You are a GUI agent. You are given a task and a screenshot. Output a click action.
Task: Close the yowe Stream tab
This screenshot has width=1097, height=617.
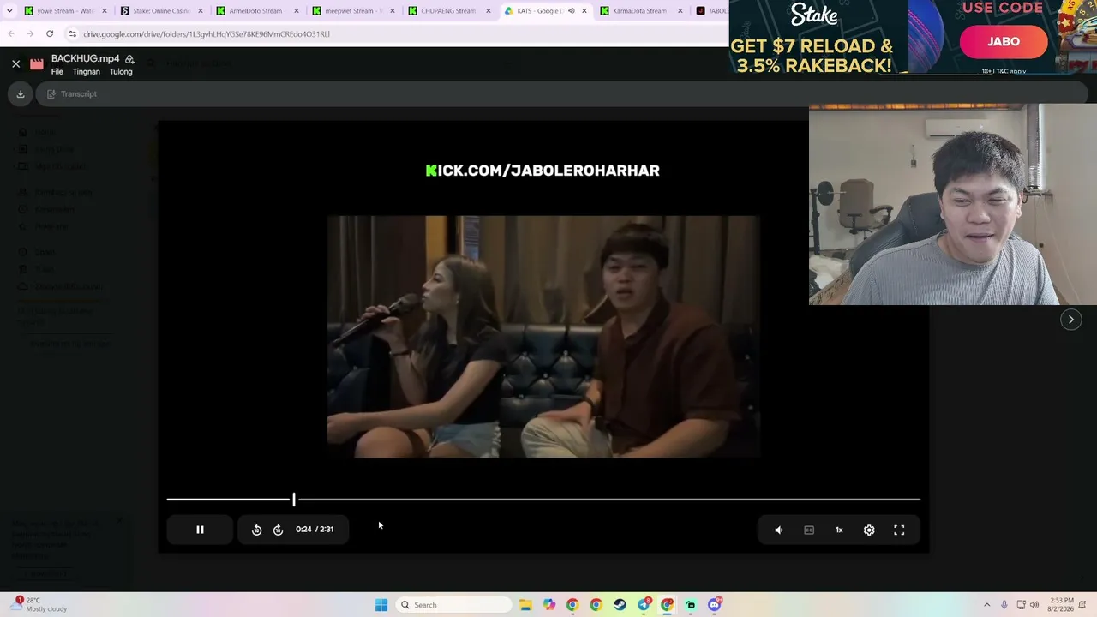click(105, 11)
